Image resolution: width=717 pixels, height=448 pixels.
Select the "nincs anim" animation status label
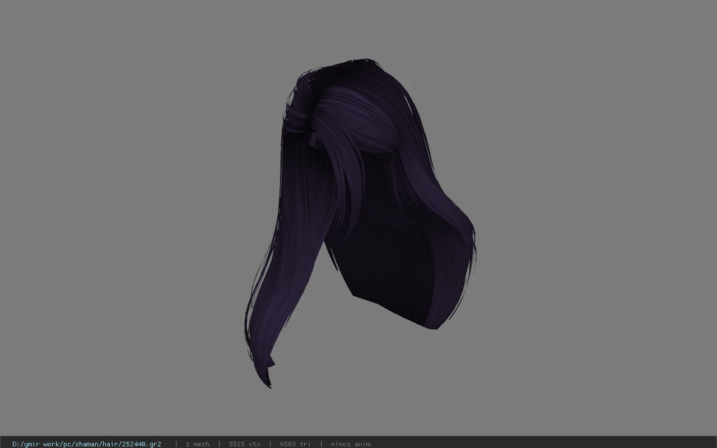click(x=351, y=444)
